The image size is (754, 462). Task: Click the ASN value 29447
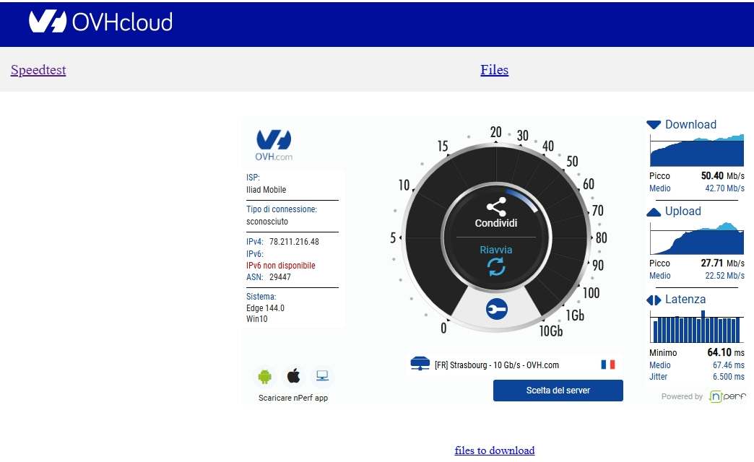280,277
